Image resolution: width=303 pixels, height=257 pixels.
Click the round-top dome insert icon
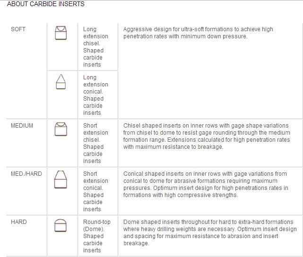tap(61, 225)
